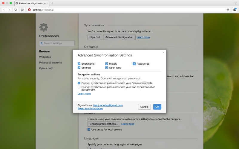The image size is (239, 149).
Task: Click the macOS yellow minimize button
Action: click(7, 3)
